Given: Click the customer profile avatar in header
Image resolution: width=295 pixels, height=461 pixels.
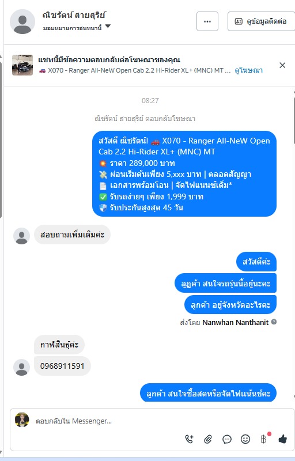Looking at the screenshot, I should click(22, 21).
